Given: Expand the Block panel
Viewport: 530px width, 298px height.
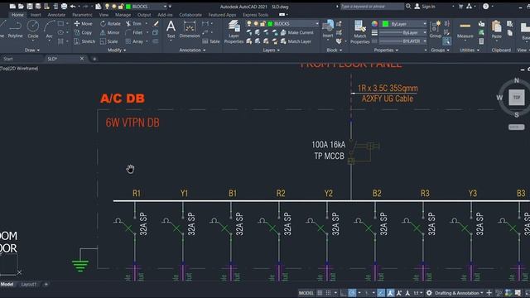Looking at the screenshot, I should tap(335, 50).
